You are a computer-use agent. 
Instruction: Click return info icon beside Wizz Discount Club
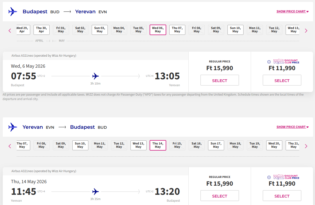point(269,177)
